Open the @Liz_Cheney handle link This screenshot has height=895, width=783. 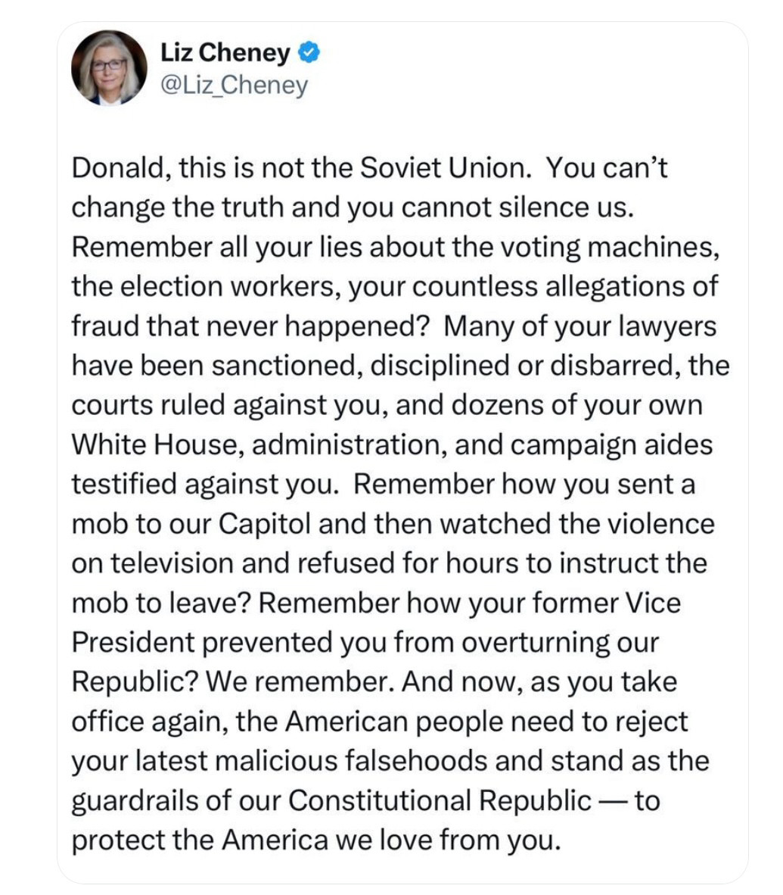(234, 85)
